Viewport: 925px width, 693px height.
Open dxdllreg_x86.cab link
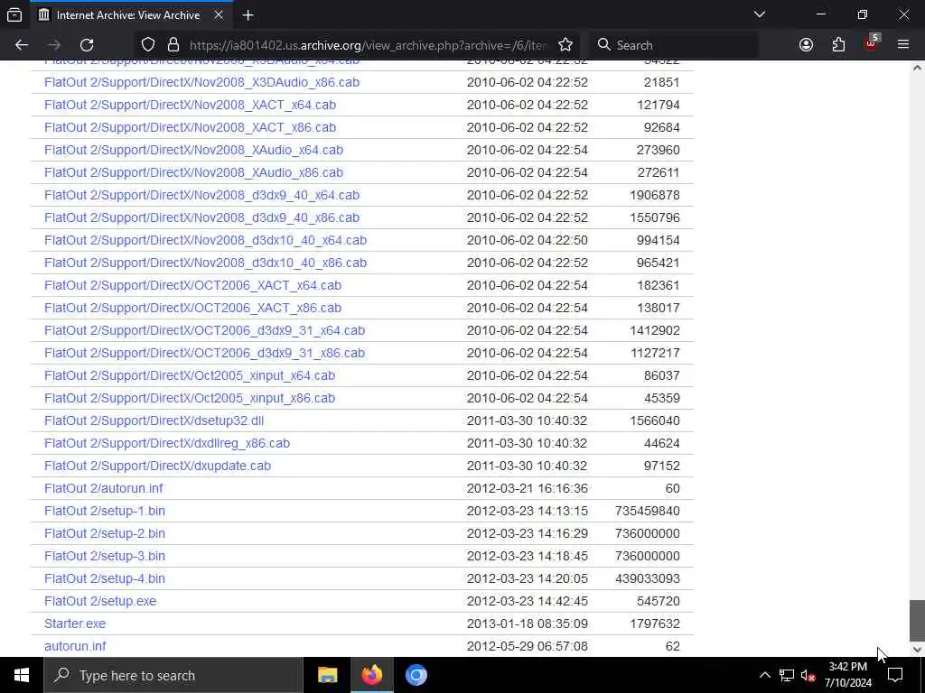pos(167,443)
